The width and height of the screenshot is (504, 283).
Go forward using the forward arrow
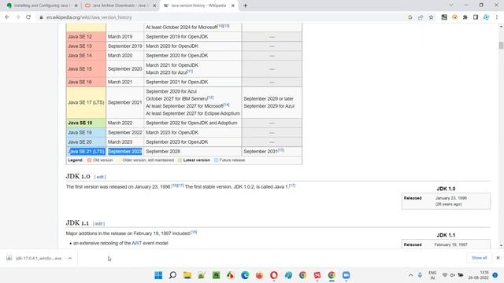point(17,17)
